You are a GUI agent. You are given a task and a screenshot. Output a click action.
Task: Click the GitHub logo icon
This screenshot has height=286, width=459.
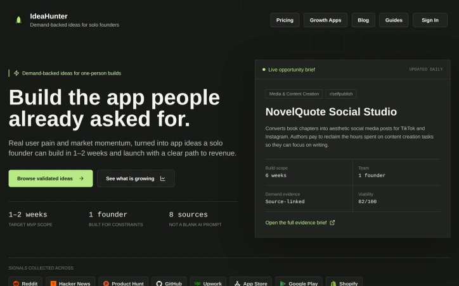(159, 283)
